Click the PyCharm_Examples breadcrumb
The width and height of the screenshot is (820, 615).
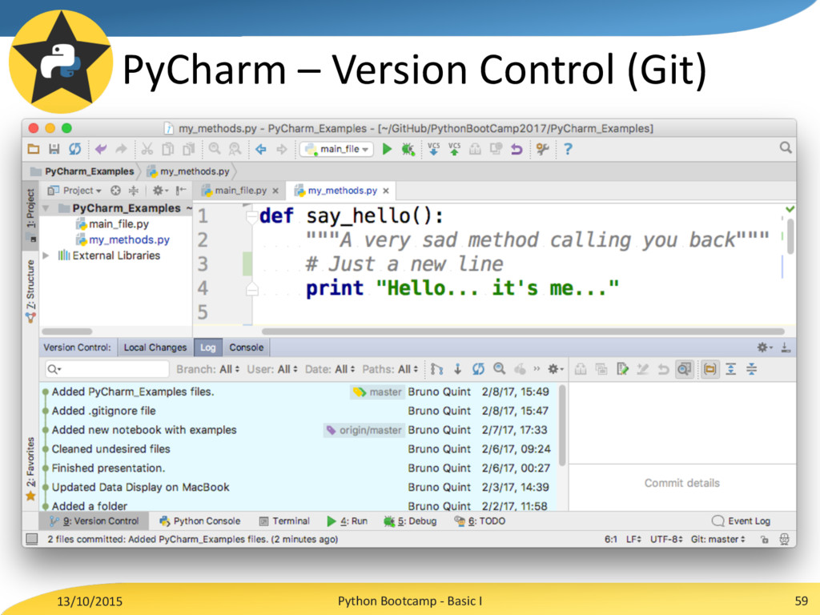click(82, 171)
